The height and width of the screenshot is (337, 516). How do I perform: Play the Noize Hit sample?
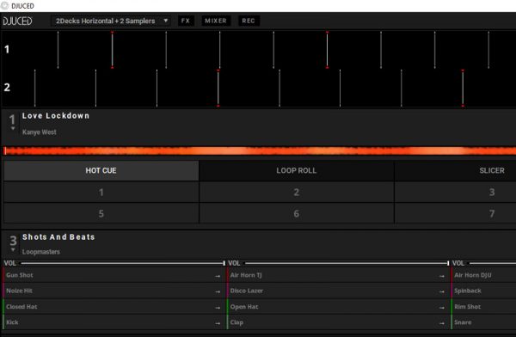click(x=114, y=291)
